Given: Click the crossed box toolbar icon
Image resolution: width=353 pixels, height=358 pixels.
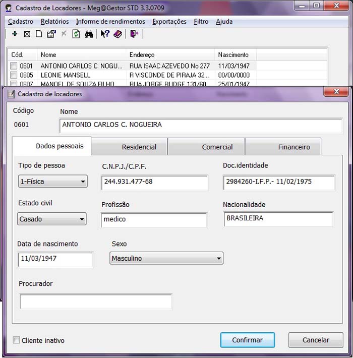Looking at the screenshot, I should [27, 34].
